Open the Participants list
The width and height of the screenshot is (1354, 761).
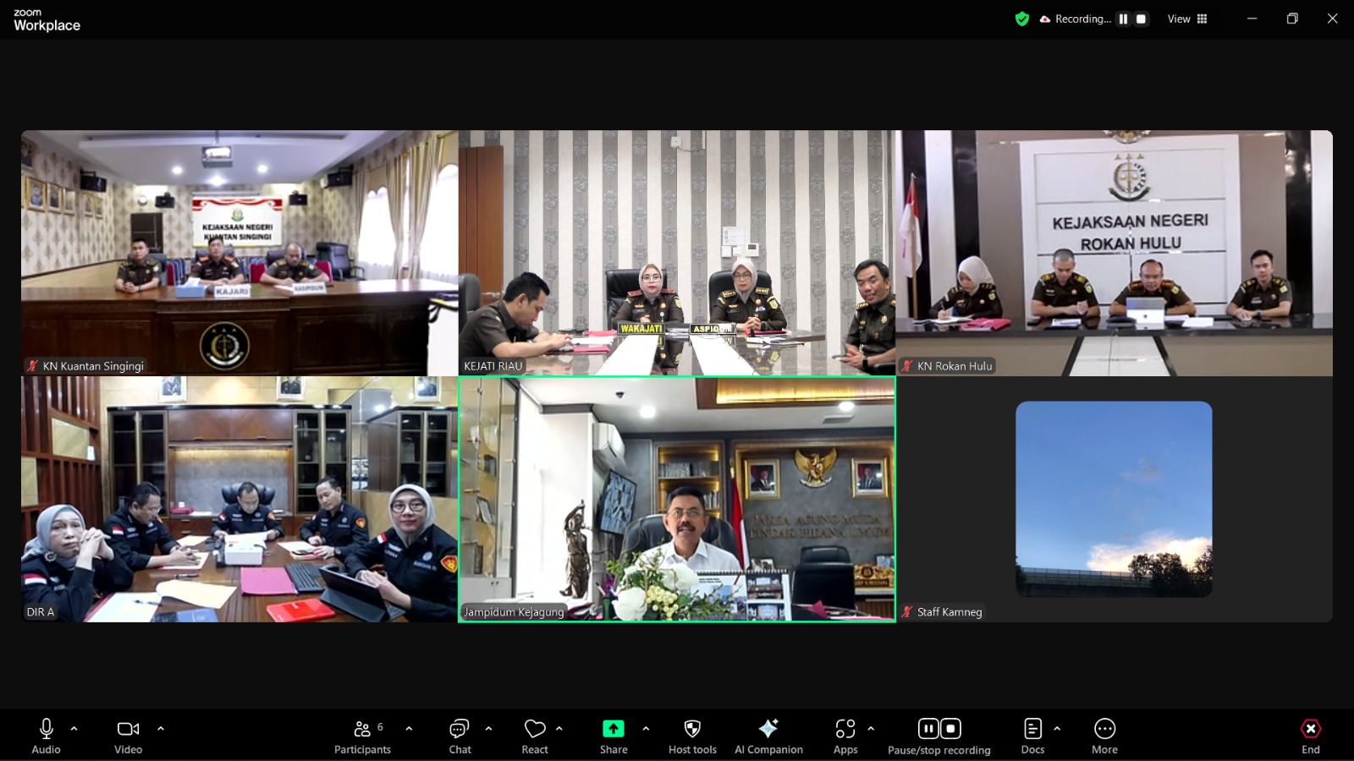362,729
